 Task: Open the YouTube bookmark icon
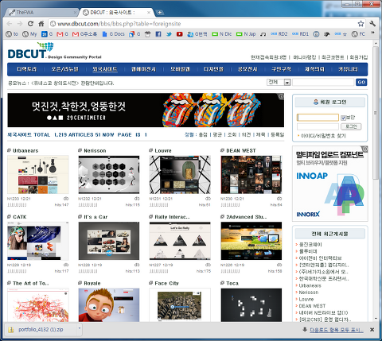coord(180,34)
